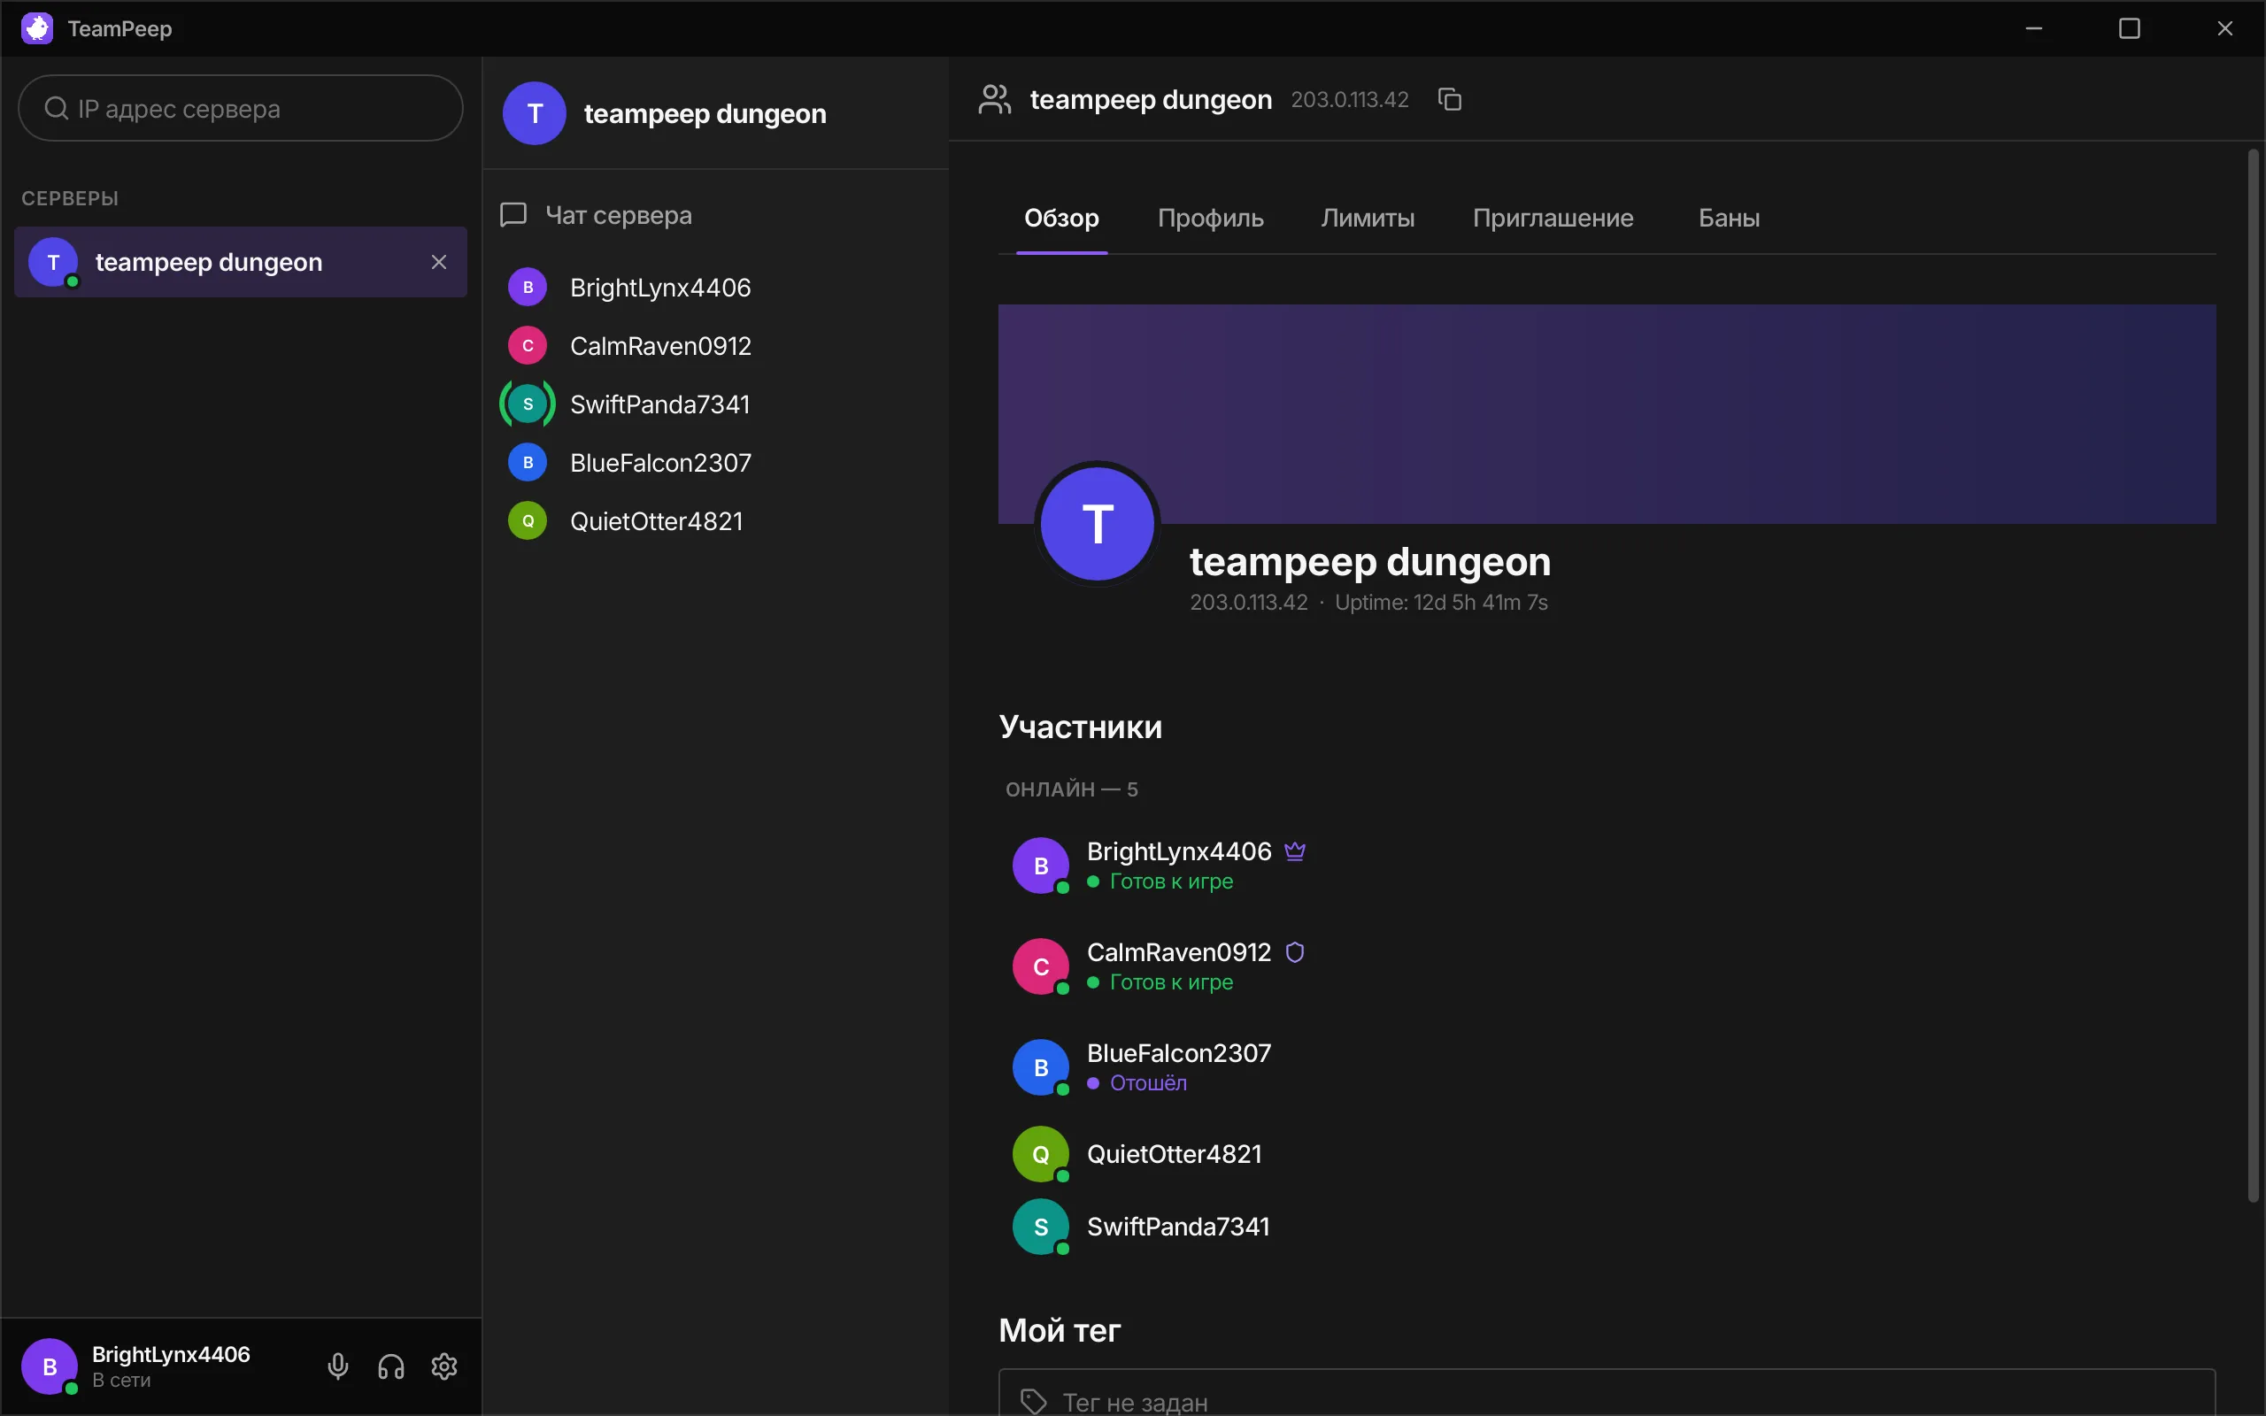Select the speaking SwiftPanda7341 avatar in the channel list
The image size is (2266, 1416).
tap(528, 404)
